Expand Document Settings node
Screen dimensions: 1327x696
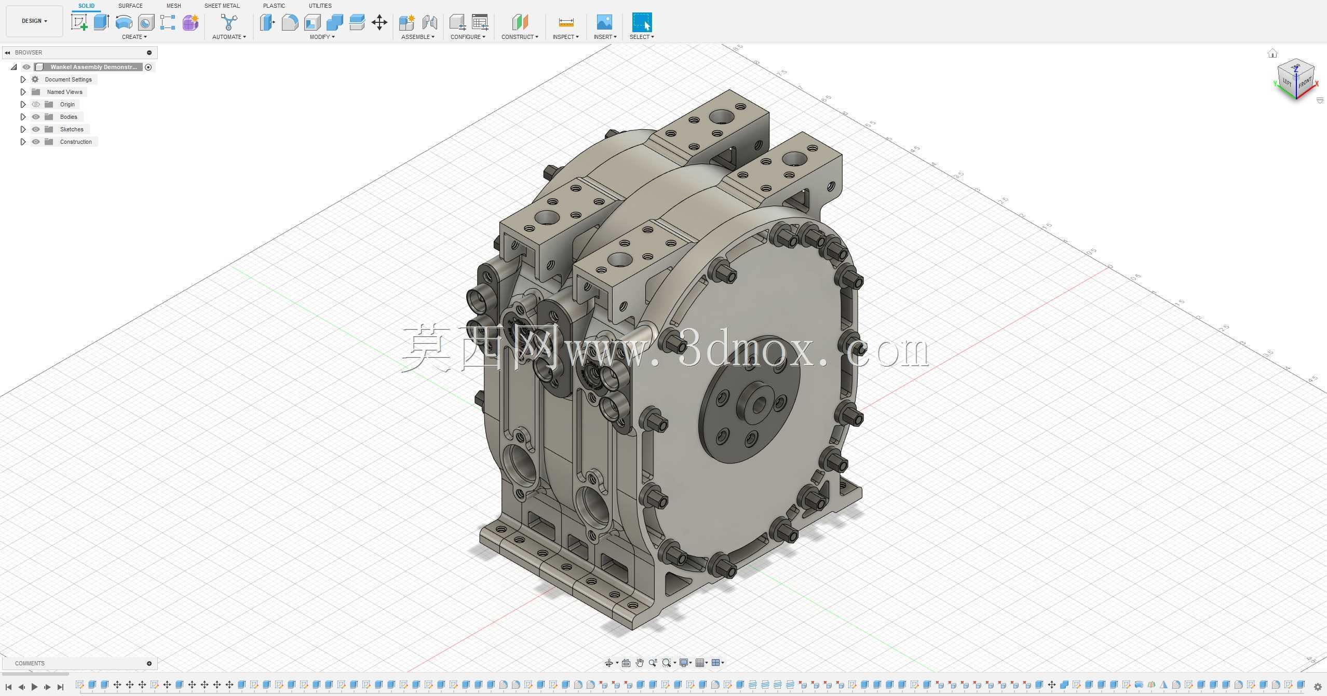pos(23,79)
